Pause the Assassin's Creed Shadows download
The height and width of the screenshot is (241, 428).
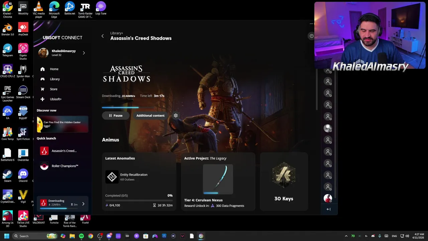pyautogui.click(x=115, y=115)
